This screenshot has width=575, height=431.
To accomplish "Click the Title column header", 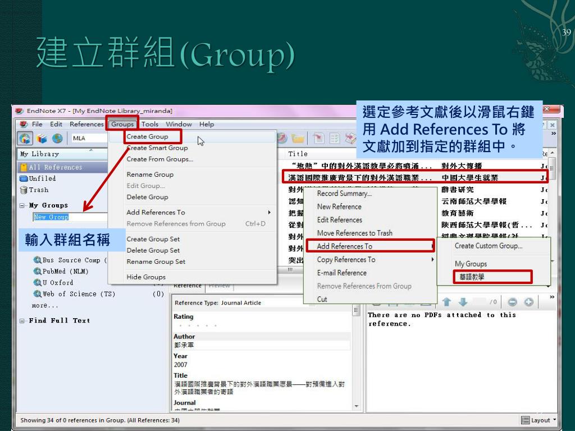I will pos(298,154).
